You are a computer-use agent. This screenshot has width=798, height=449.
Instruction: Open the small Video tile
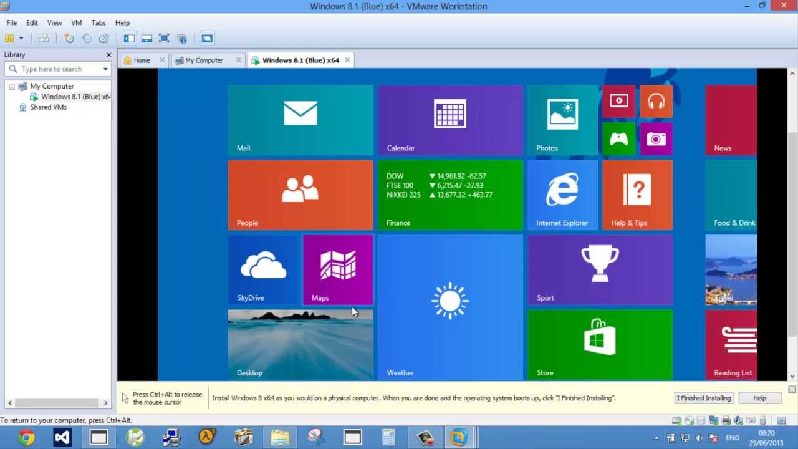click(618, 101)
